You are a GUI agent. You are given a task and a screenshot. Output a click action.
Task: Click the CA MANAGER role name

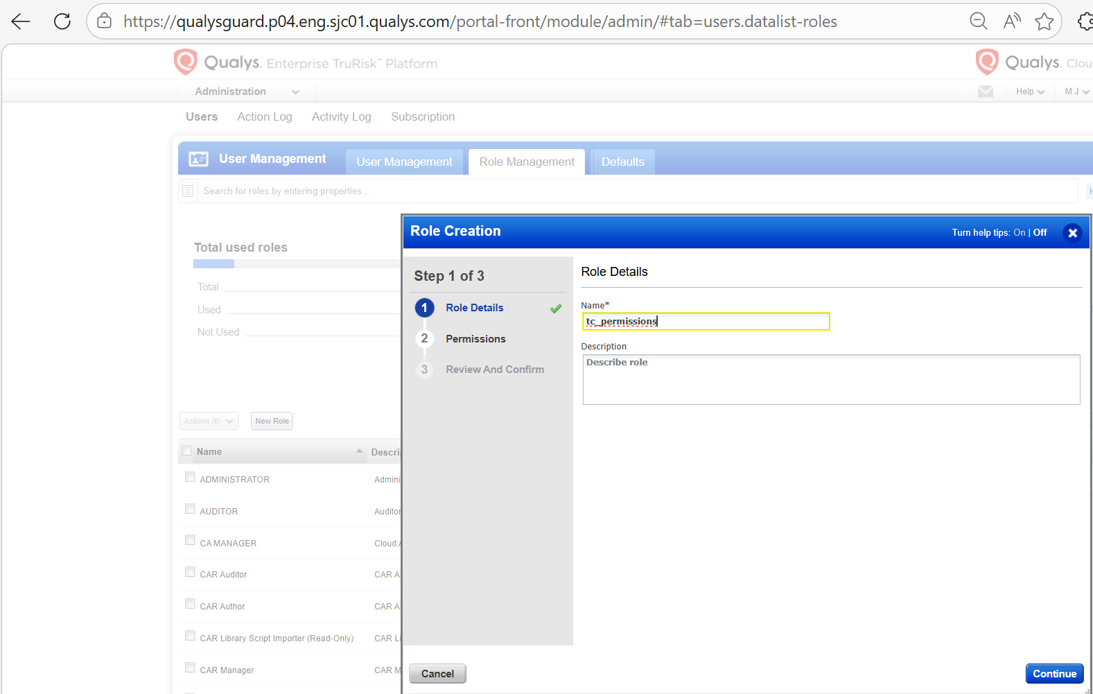tap(228, 544)
